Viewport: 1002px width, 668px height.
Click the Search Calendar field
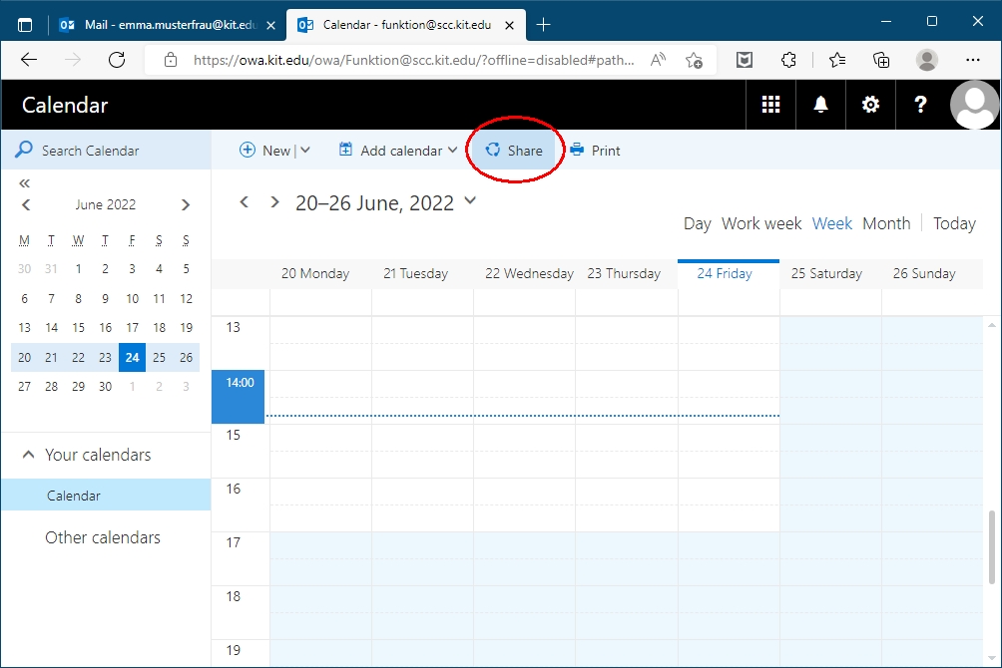(x=110, y=151)
